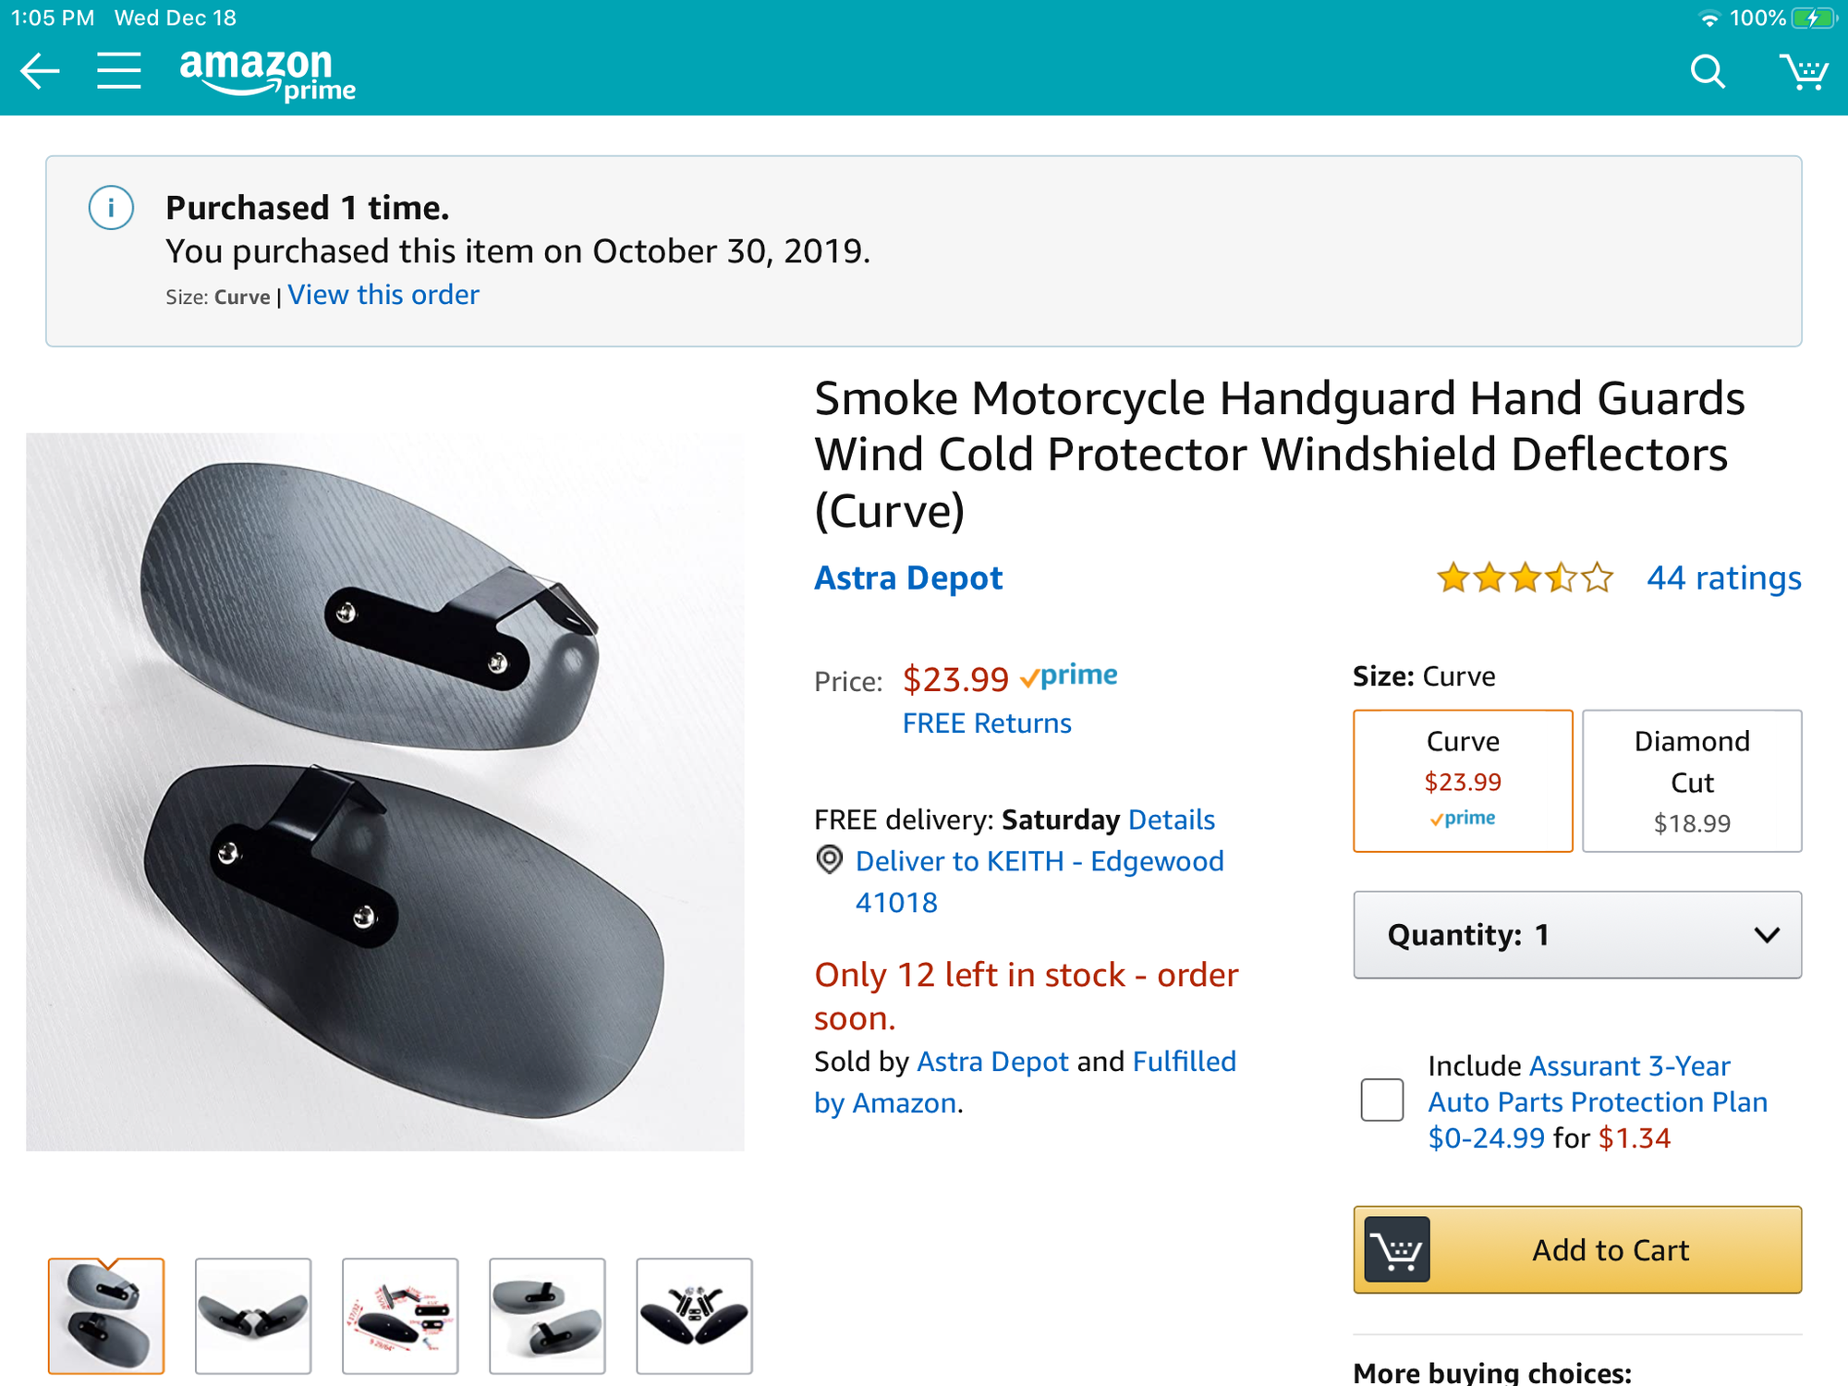Image resolution: width=1848 pixels, height=1386 pixels.
Task: Open the Astra Depot brand link
Action: click(908, 578)
